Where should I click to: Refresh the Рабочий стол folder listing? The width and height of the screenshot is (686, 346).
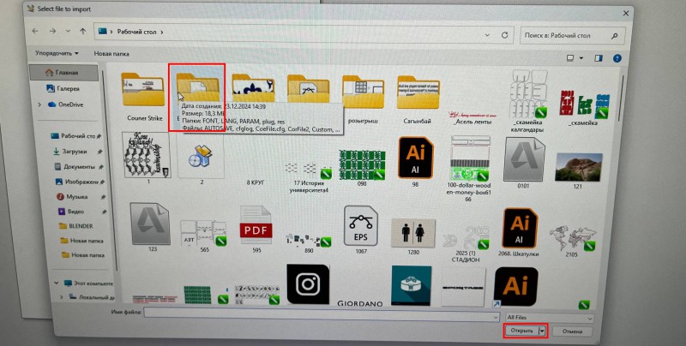pyautogui.click(x=505, y=35)
